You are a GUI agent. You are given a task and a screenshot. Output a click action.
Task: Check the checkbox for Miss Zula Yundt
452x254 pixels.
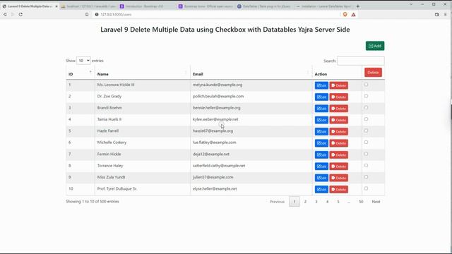coord(366,177)
